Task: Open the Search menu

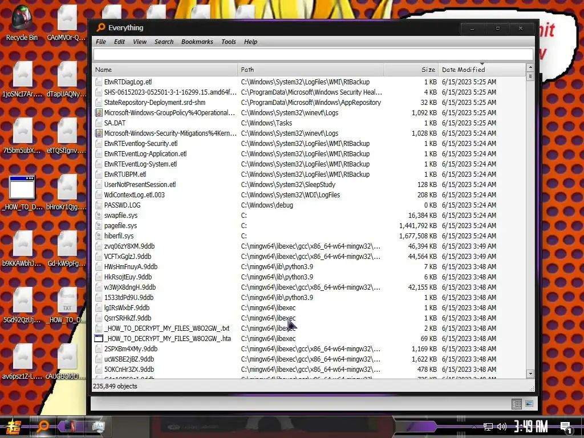Action: 164,42
